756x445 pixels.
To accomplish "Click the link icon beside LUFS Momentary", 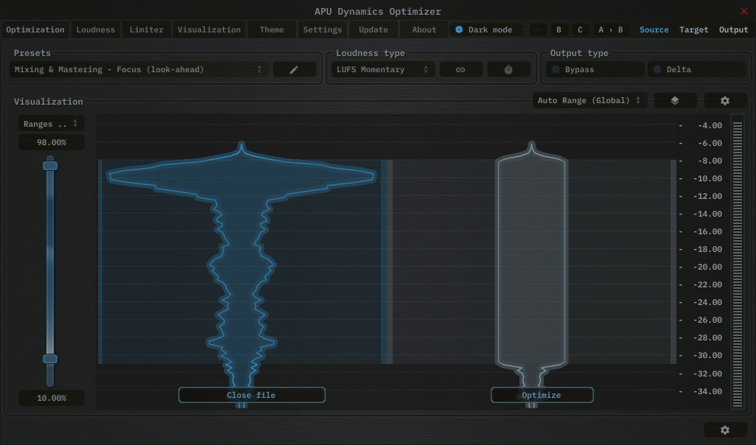I will click(x=461, y=69).
